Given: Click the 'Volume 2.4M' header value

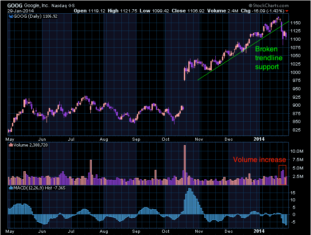Looking at the screenshot, I should 222,11.
